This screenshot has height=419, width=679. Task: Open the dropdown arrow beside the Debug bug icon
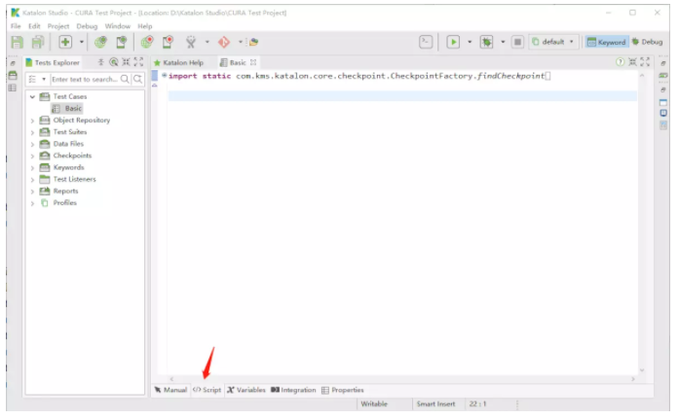tap(503, 42)
